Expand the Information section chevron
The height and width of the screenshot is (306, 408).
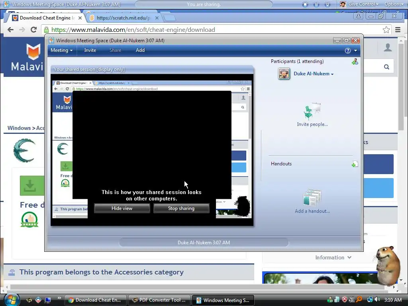click(x=349, y=257)
